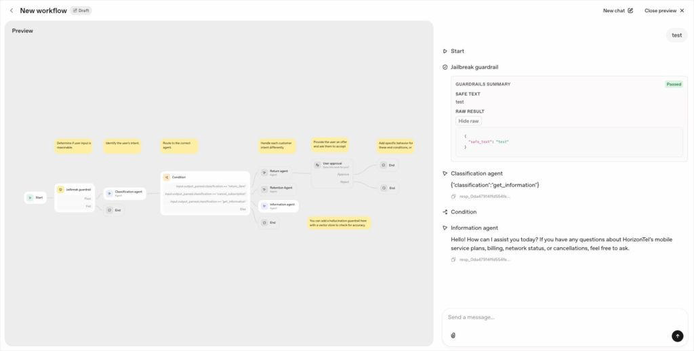The image size is (694, 351).
Task: Copy the Classification agent response ID
Action: 454,197
